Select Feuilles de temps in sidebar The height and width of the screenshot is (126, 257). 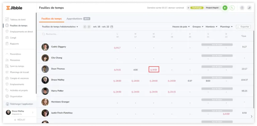[x=16, y=25]
